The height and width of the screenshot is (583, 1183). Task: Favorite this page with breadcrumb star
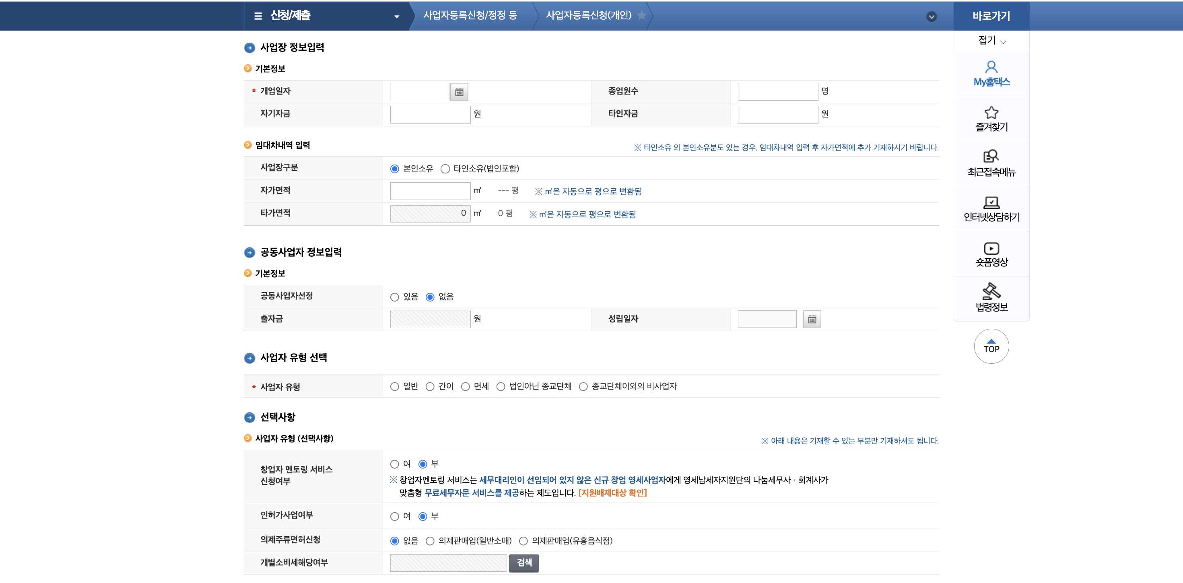pos(641,16)
